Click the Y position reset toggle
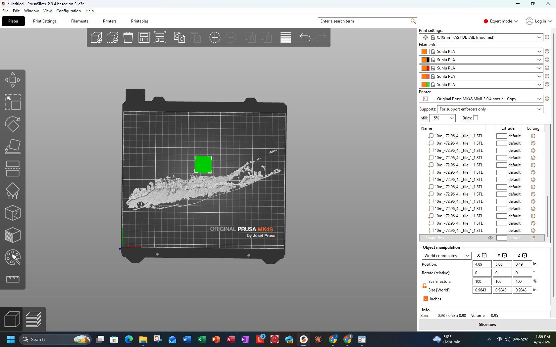The image size is (556, 347). 504,255
